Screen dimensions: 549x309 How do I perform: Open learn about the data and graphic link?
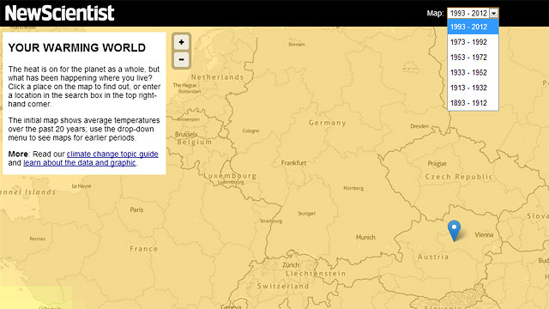pos(80,163)
